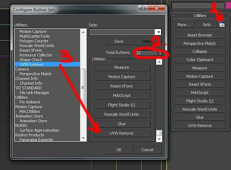This screenshot has width=231, height=170.
Task: Select Reset XForm in the left list
Action: pyautogui.click(x=31, y=50)
